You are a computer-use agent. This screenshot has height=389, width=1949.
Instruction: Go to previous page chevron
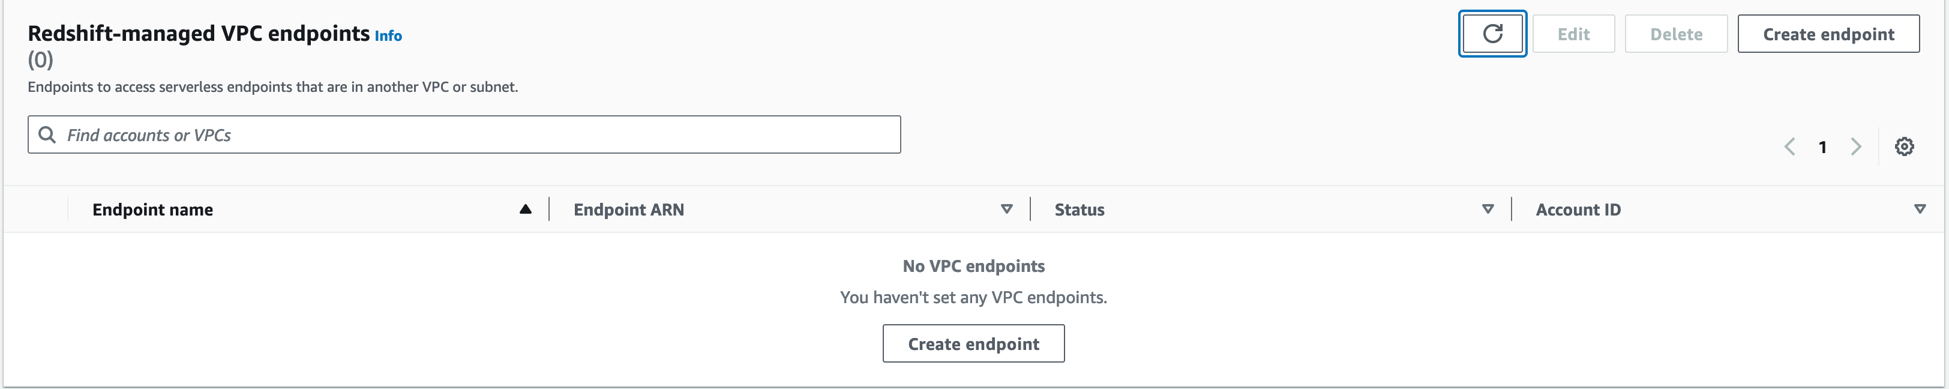[1789, 147]
